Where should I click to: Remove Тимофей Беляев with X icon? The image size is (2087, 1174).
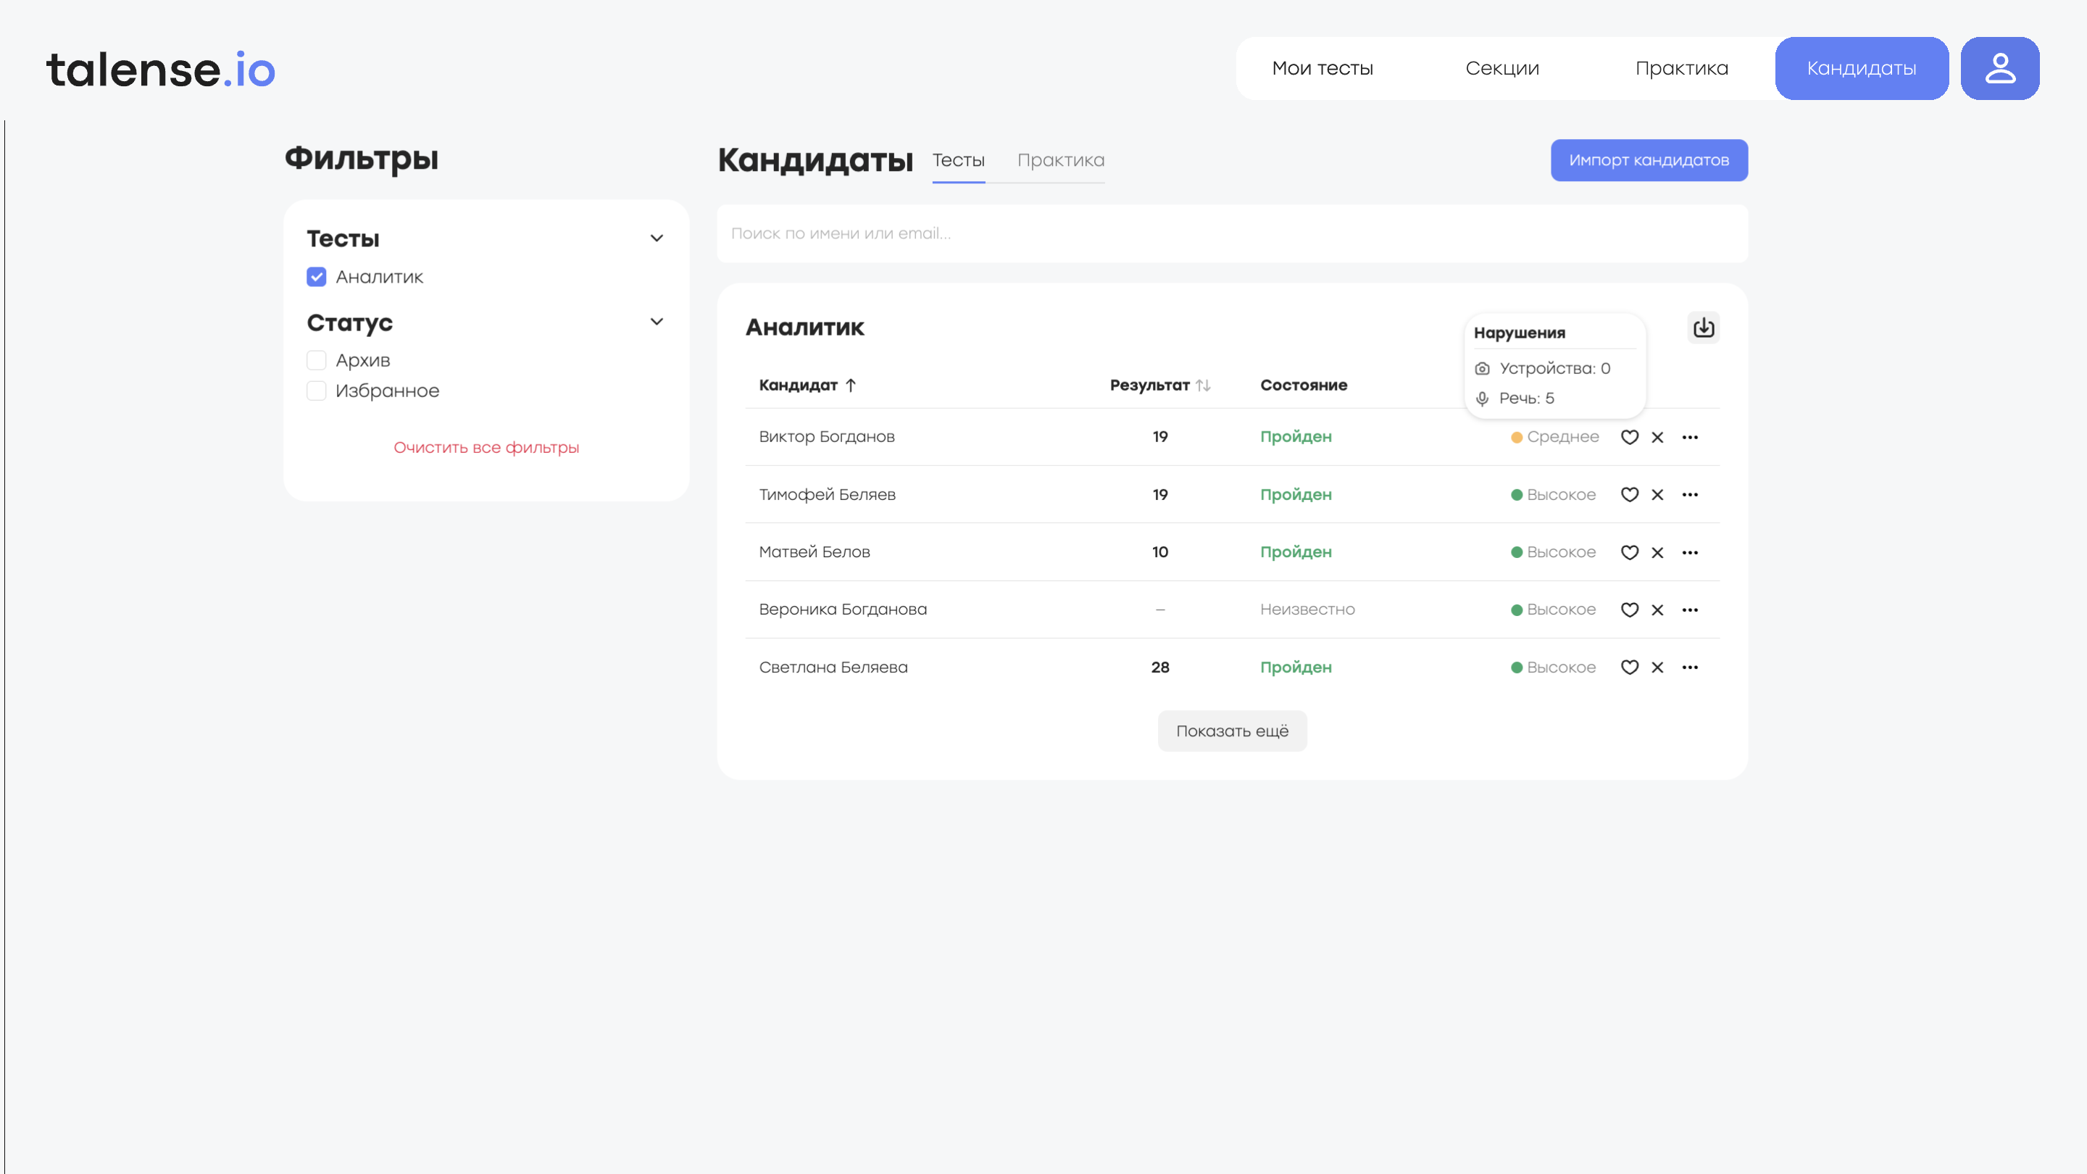click(1657, 494)
